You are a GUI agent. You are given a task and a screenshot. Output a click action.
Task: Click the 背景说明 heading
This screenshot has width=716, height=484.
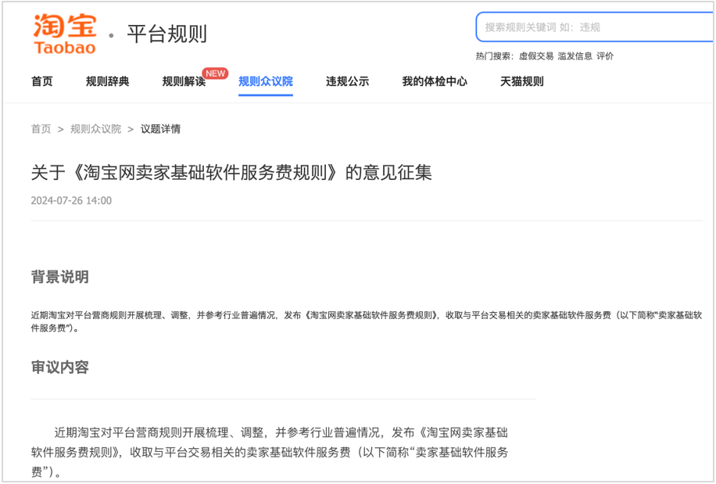pos(60,277)
